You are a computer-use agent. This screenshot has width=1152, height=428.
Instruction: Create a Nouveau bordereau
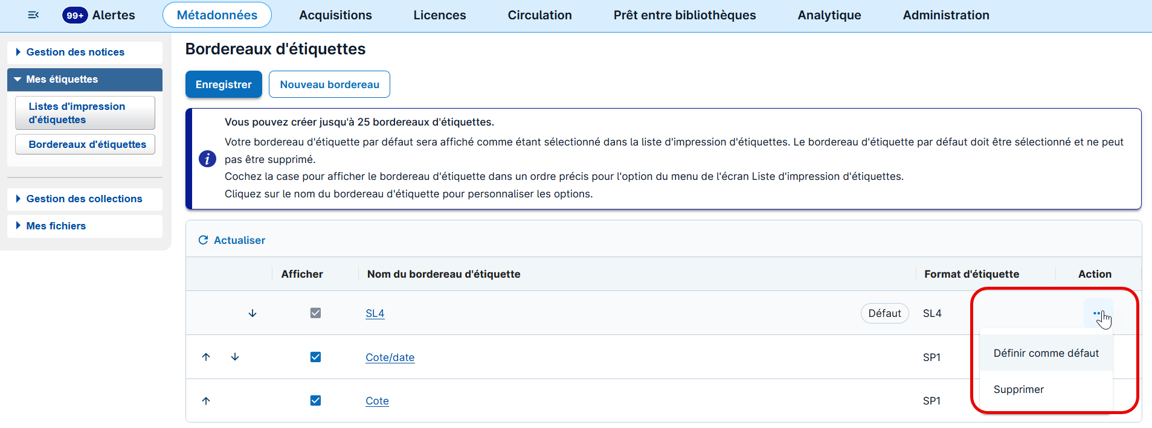point(329,85)
